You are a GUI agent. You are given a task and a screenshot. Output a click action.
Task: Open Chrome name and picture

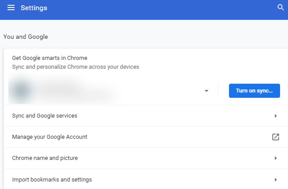click(146, 158)
